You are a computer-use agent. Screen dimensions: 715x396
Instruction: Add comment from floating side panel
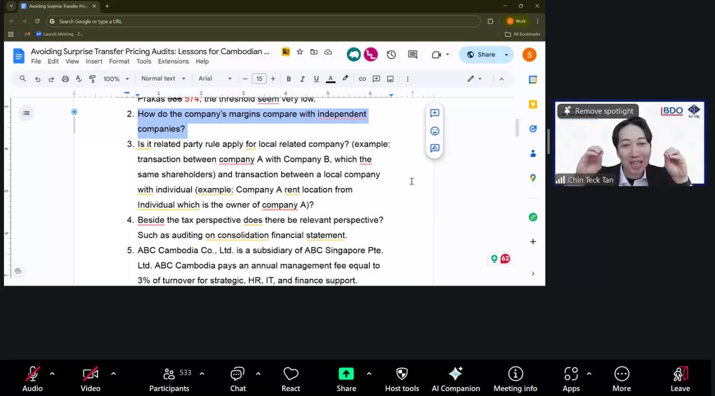click(x=435, y=113)
